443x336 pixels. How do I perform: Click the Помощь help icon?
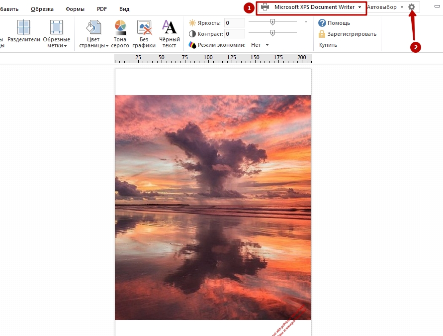click(322, 23)
